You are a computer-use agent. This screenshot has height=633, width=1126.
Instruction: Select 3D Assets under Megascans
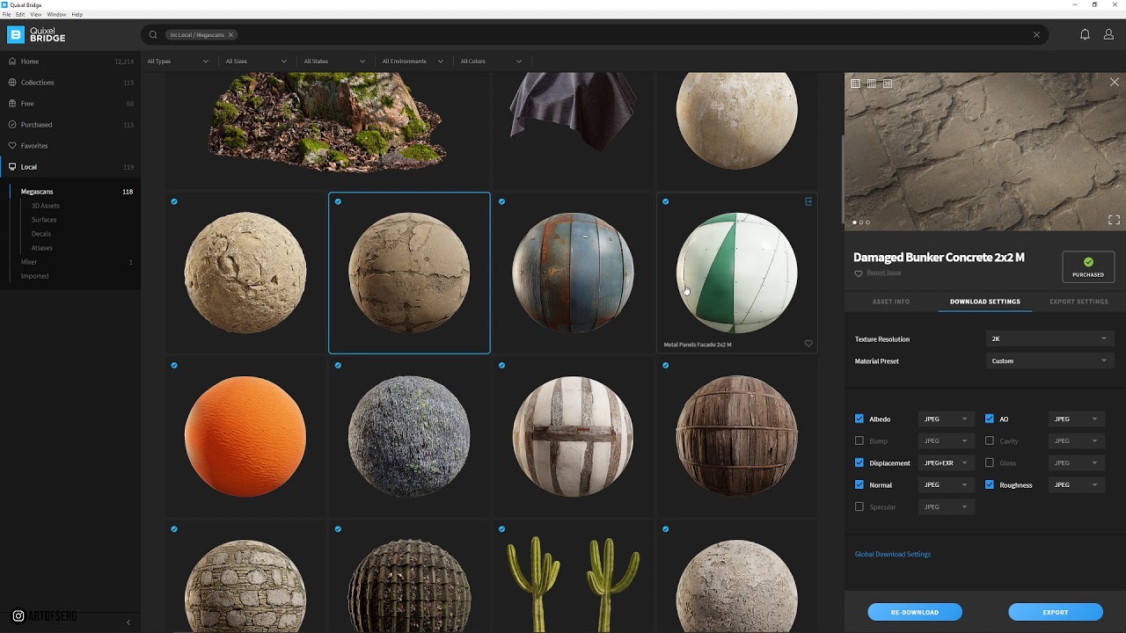46,206
